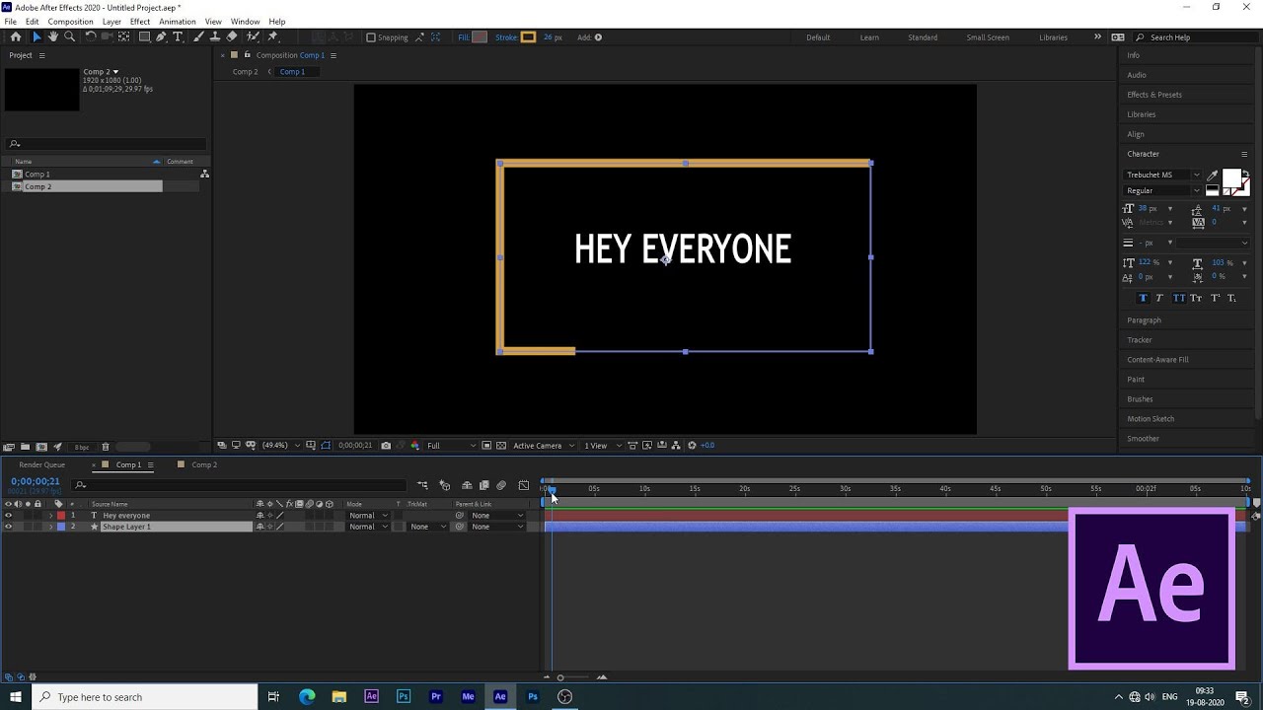Enable the Snapping checkbox
This screenshot has height=710, width=1263.
pyautogui.click(x=371, y=37)
